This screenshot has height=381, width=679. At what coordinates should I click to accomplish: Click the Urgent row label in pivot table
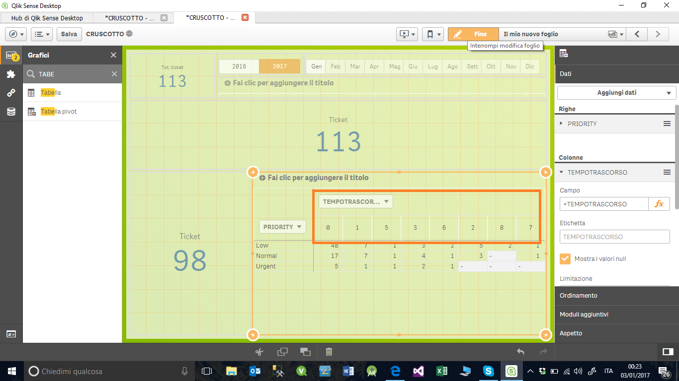click(x=266, y=266)
